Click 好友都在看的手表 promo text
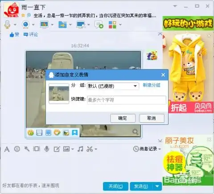Screen dimensions: 214x194 [x=31, y=186]
